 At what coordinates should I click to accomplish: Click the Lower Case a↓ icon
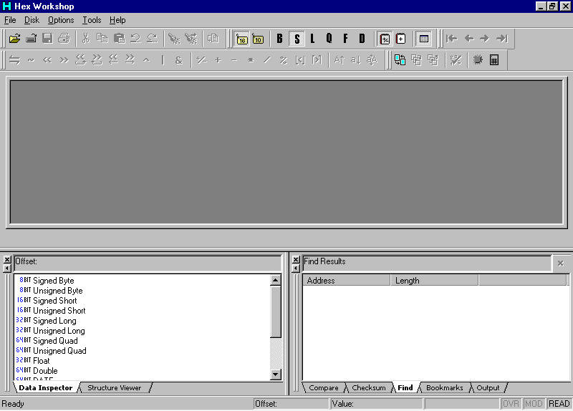pyautogui.click(x=355, y=60)
